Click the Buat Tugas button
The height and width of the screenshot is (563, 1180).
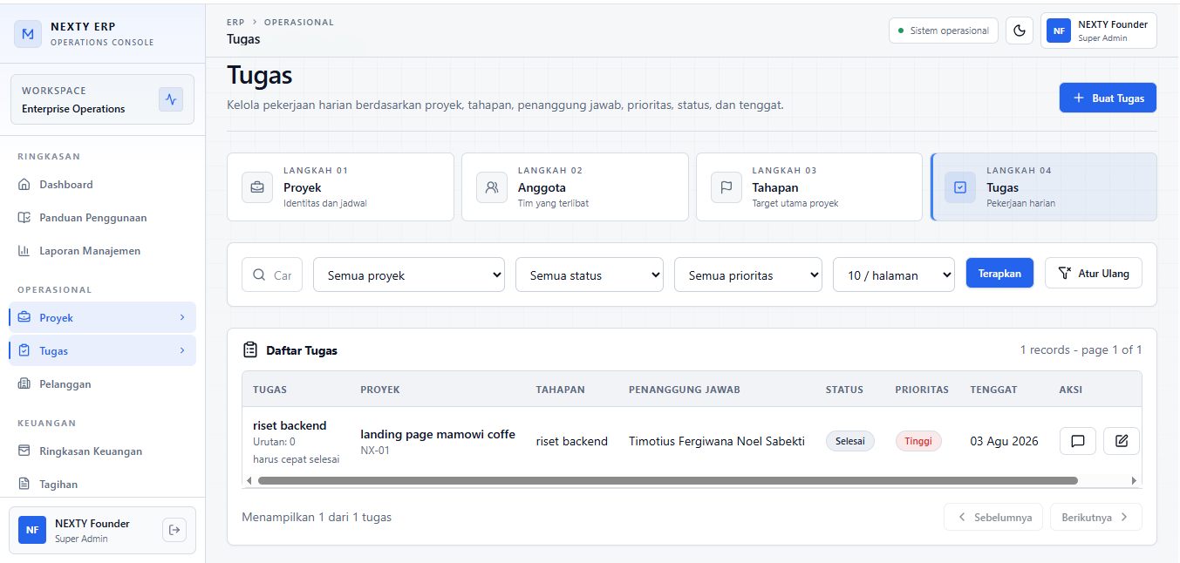1108,98
